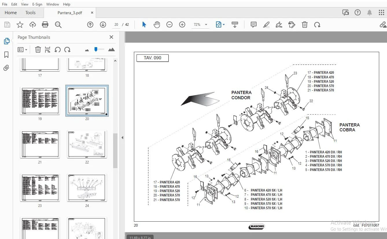View notifications with the bell icon
Viewport: 387px width, 239px height.
point(370,12)
